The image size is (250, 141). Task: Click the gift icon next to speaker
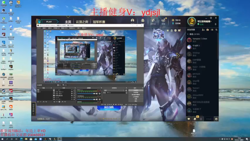172,30
